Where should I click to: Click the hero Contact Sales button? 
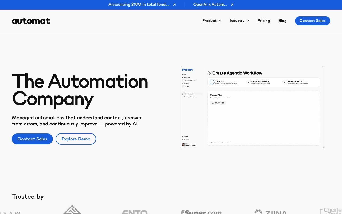pyautogui.click(x=32, y=139)
